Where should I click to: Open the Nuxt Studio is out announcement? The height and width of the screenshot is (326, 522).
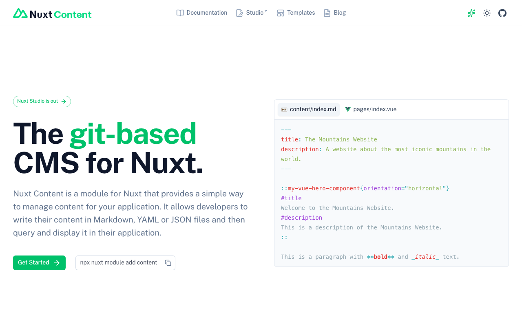pos(42,101)
